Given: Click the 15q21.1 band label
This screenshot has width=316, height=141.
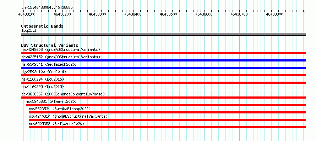Looking at the screenshot, I should coord(29,31).
